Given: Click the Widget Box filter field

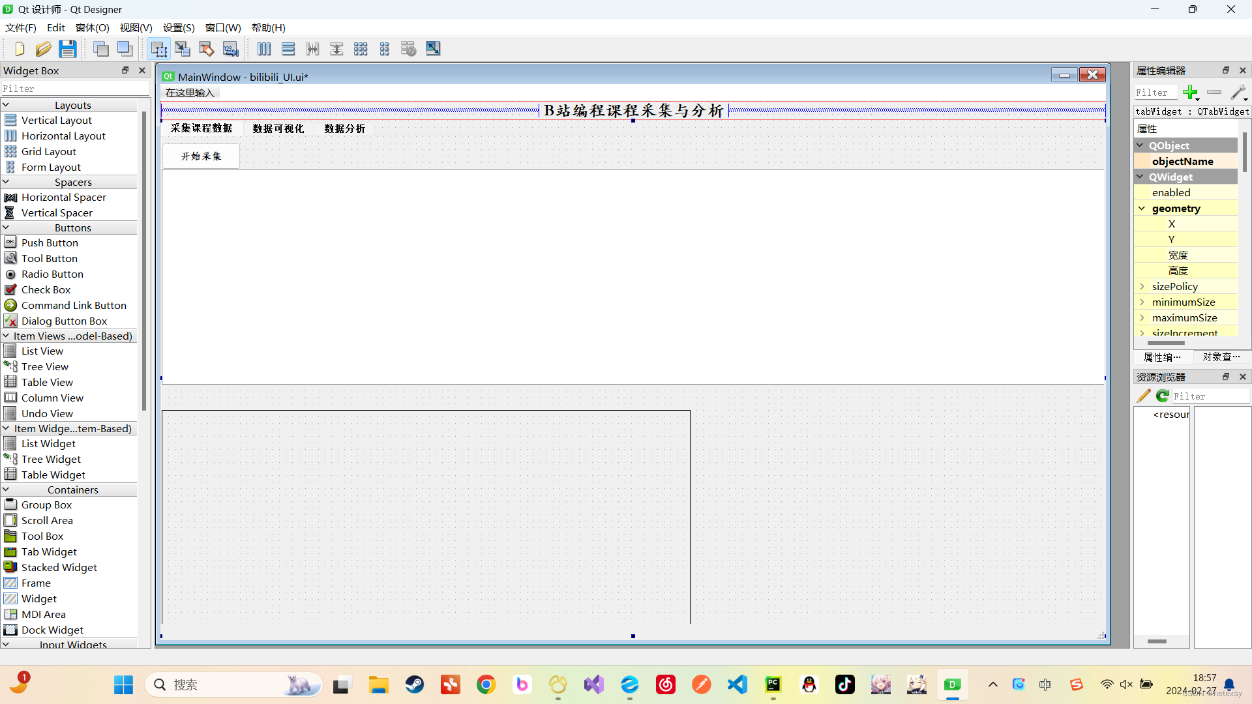Looking at the screenshot, I should point(75,88).
